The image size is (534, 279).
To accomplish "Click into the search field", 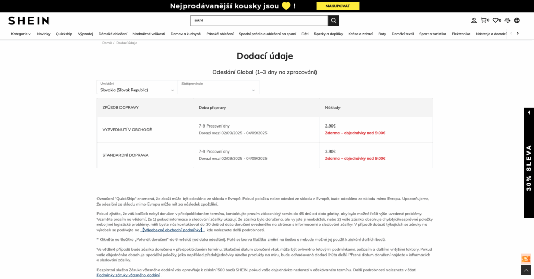I will (259, 20).
